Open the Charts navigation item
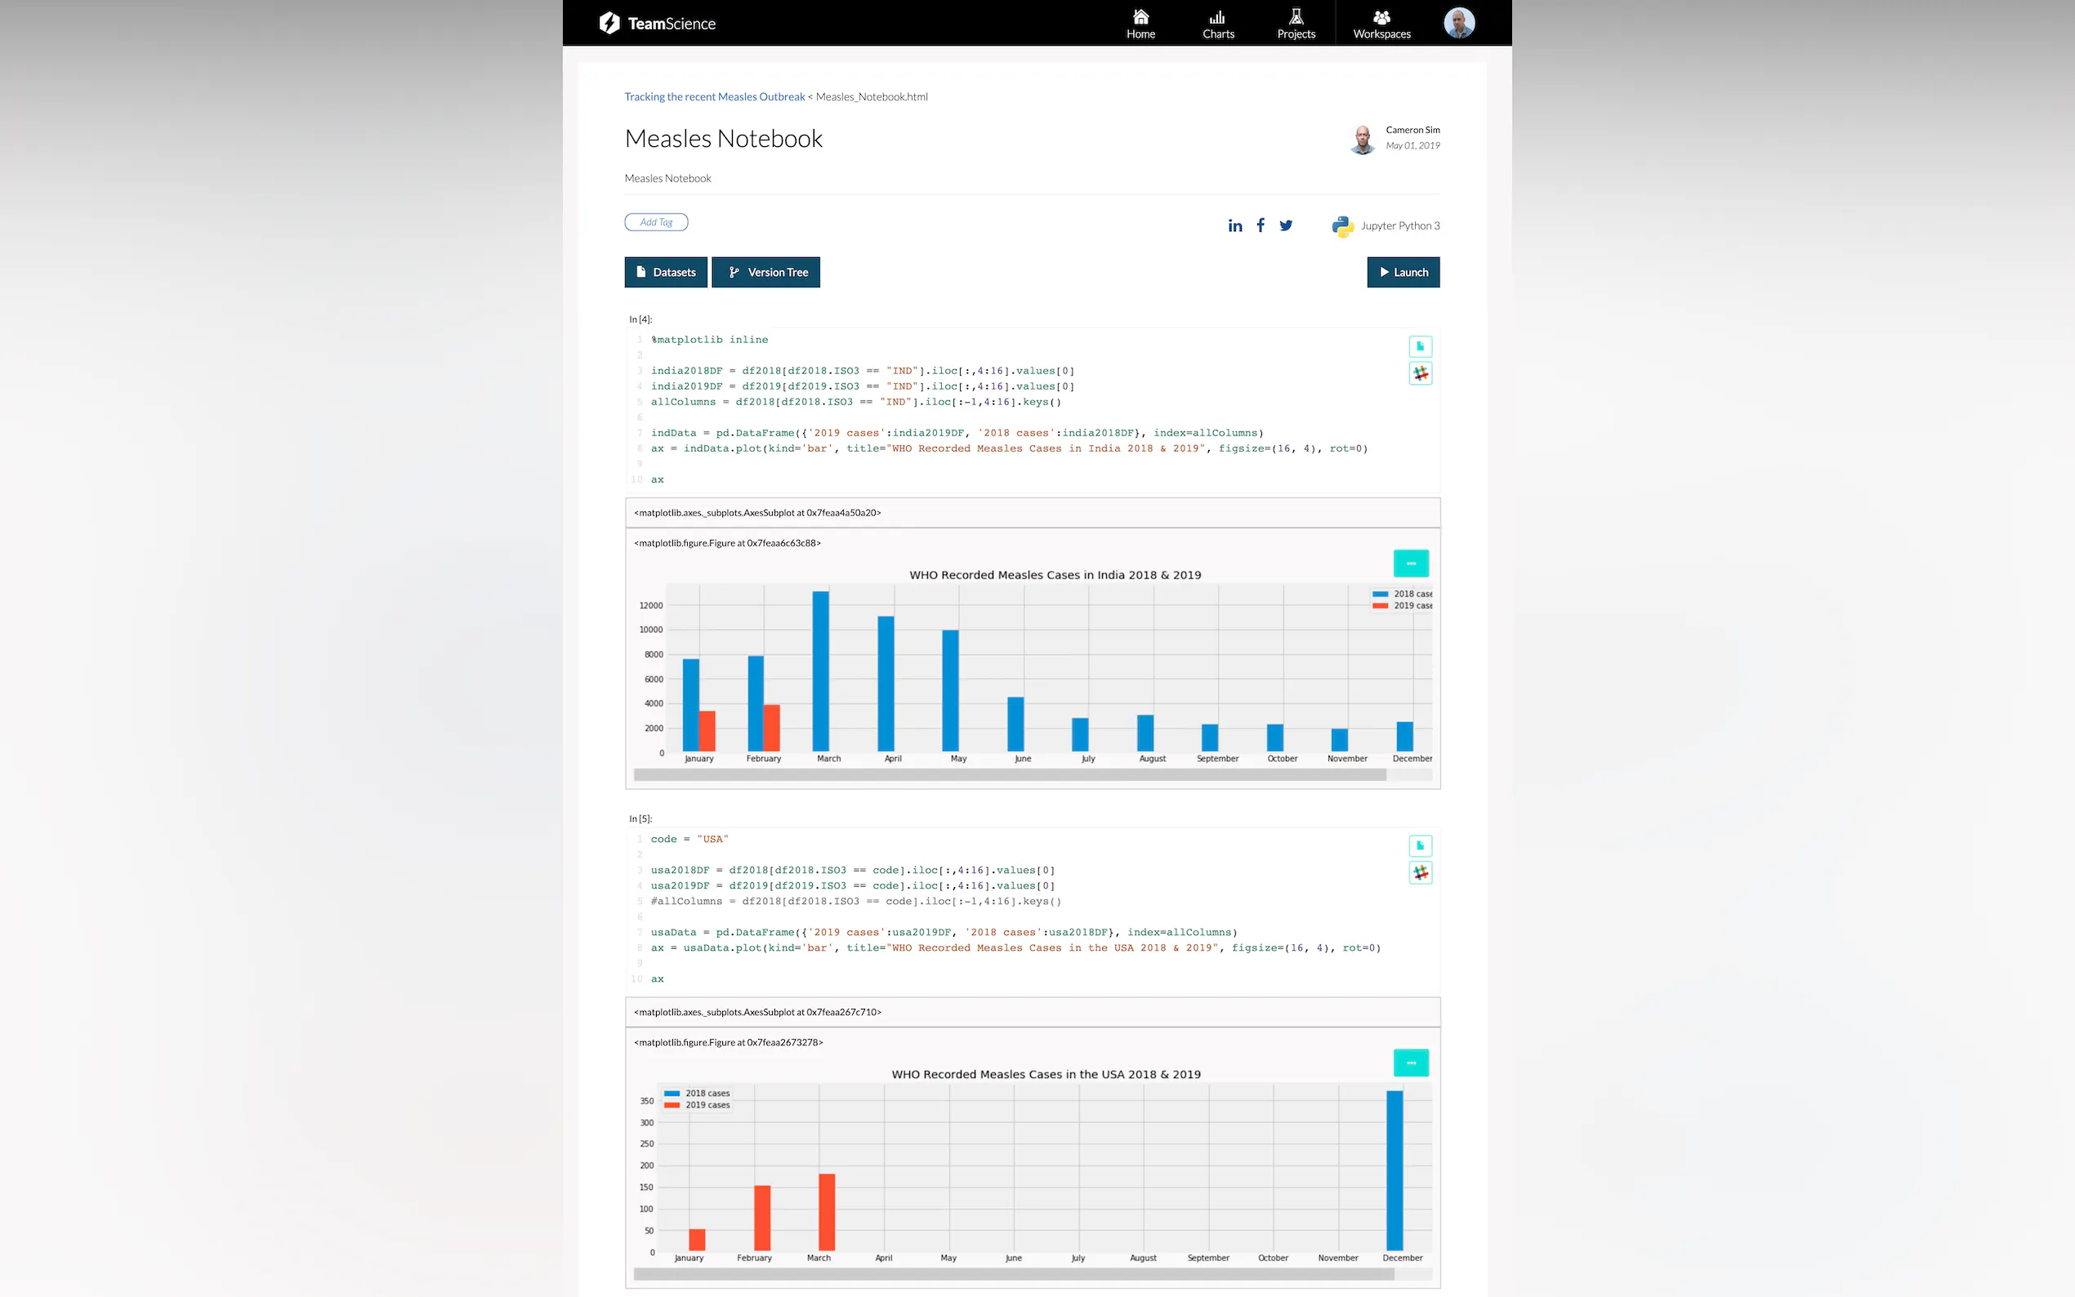The width and height of the screenshot is (2075, 1297). tap(1217, 24)
